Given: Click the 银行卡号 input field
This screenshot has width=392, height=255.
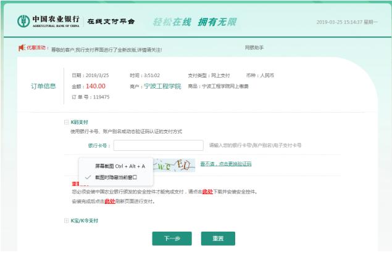Looking at the screenshot, I should coord(158,145).
